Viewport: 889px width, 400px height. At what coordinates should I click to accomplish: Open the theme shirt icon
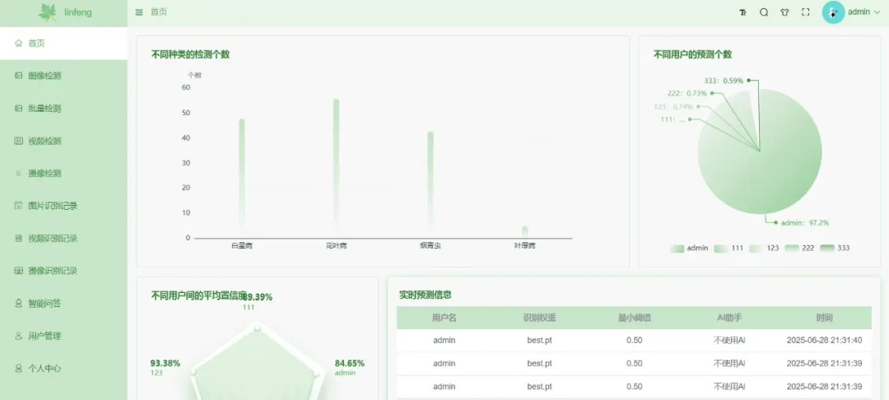pos(784,12)
